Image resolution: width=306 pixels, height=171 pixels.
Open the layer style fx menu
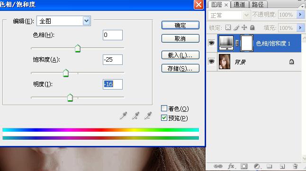(x=231, y=166)
